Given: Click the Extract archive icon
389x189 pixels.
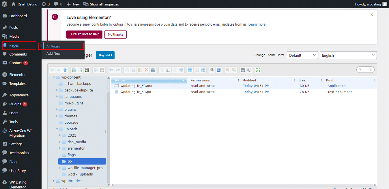Looking at the screenshot, I should coord(227,70).
